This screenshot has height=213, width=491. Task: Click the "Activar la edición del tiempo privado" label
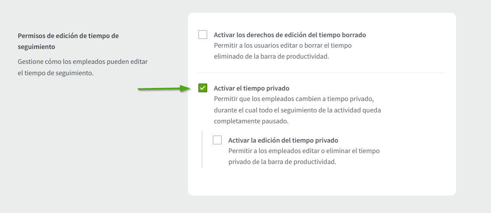click(x=283, y=140)
